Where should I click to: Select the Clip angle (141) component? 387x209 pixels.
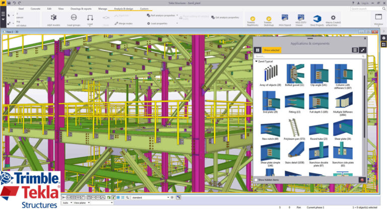(x=318, y=75)
